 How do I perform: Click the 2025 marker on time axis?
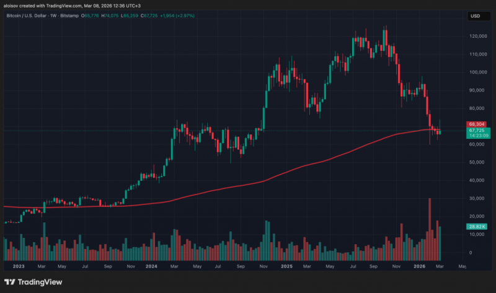286,266
